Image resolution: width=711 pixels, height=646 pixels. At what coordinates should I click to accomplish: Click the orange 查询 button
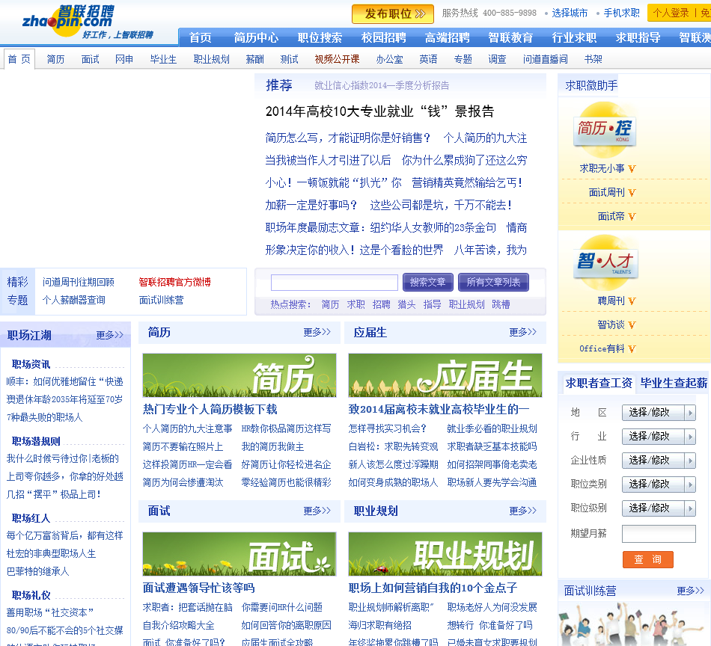(x=648, y=559)
